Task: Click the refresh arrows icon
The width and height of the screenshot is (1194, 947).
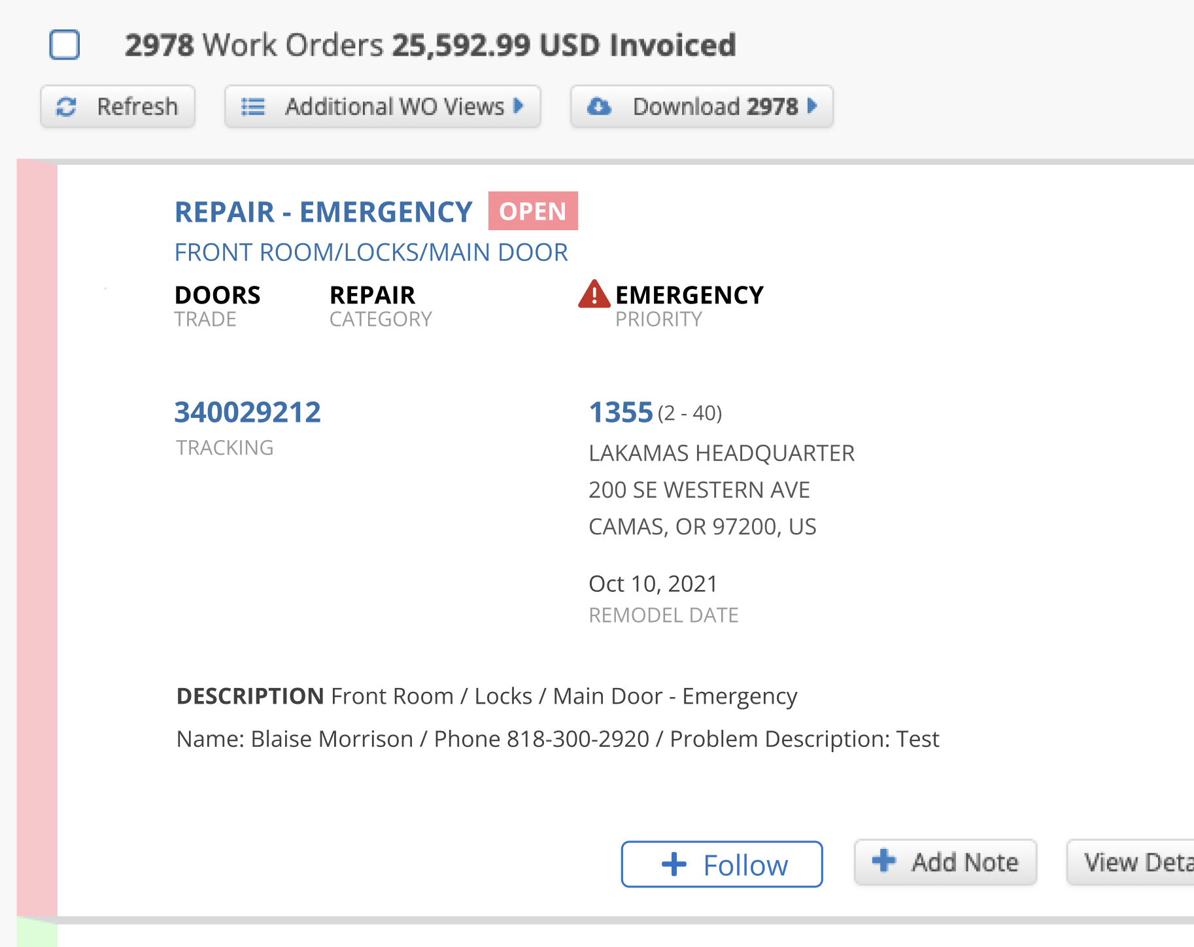Action: (x=67, y=107)
